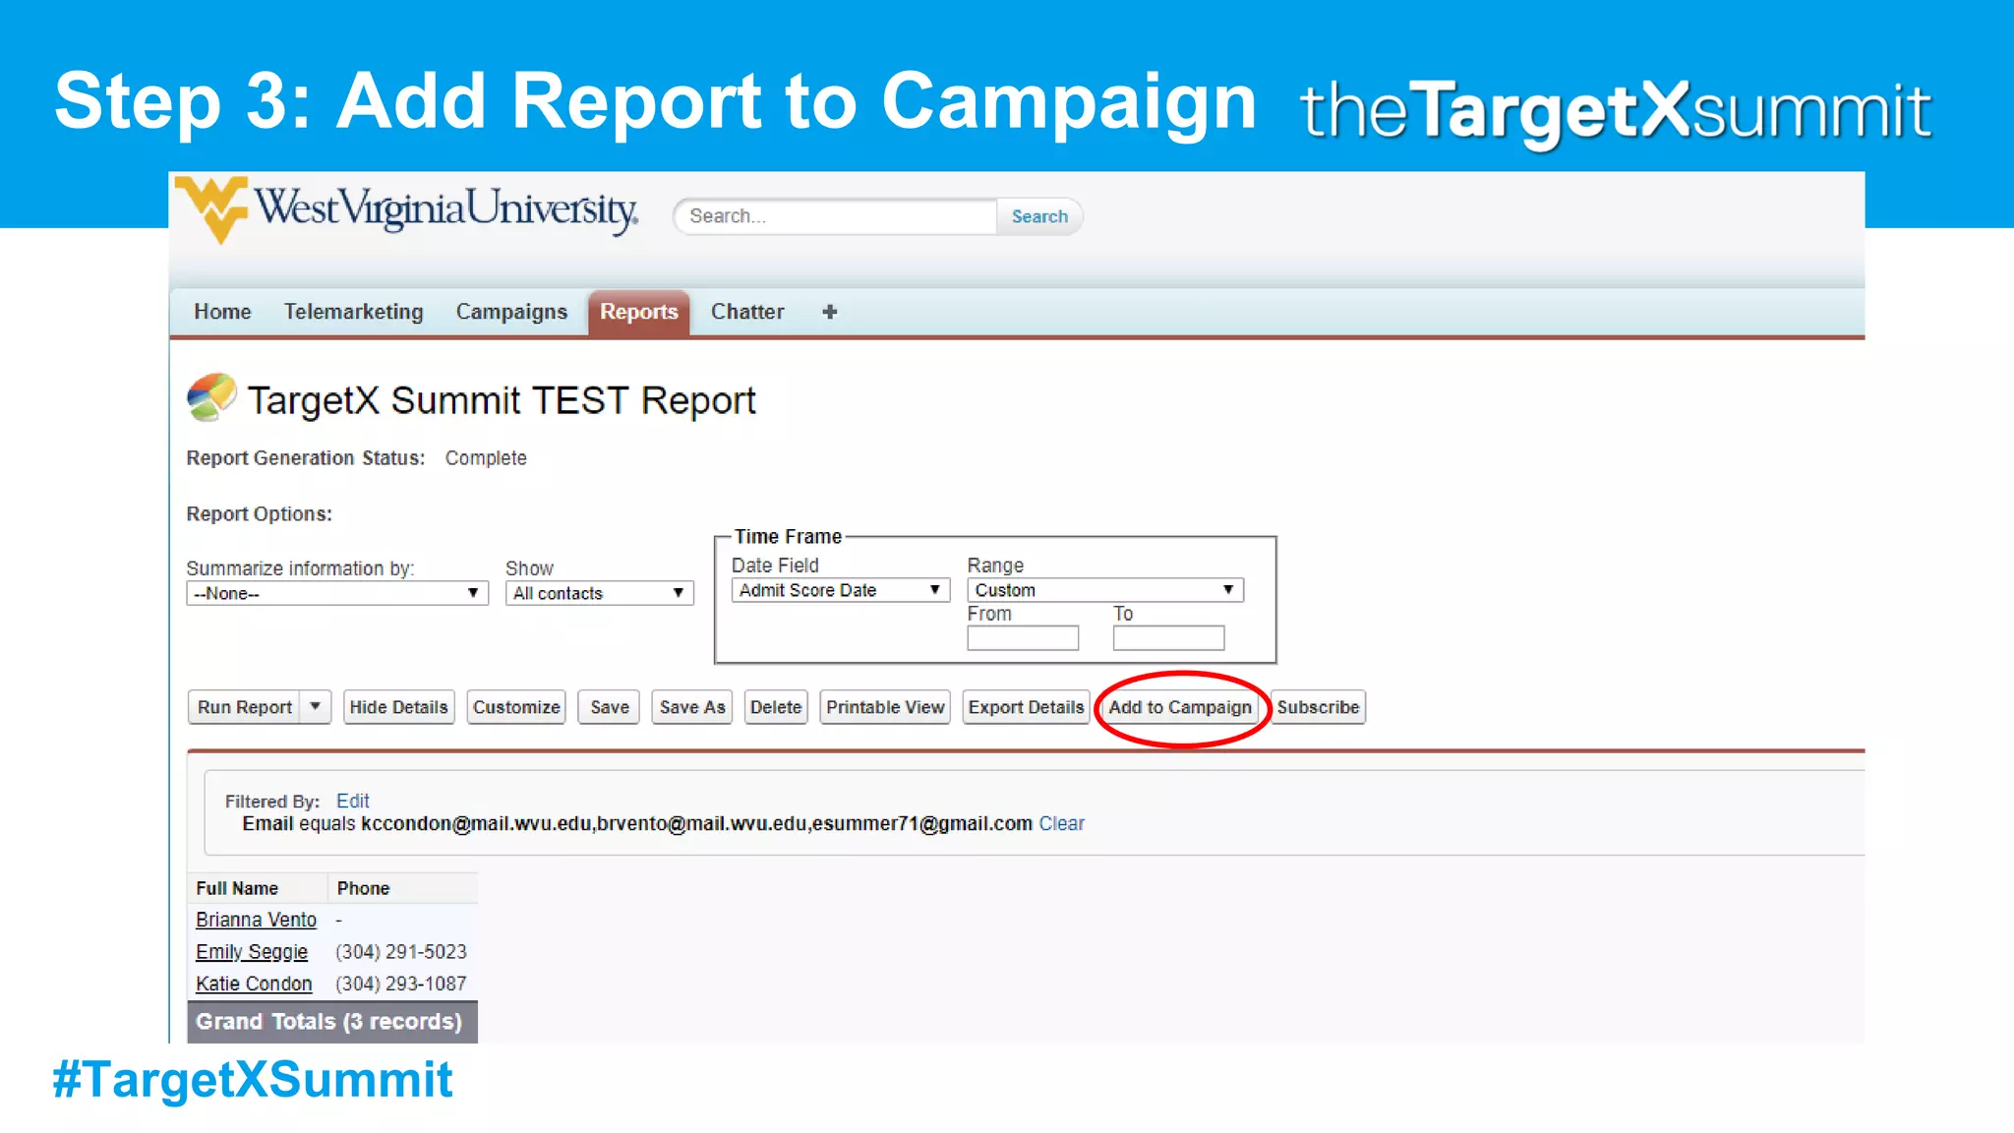The height and width of the screenshot is (1133, 2014).
Task: Click the Save As button
Action: point(692,707)
